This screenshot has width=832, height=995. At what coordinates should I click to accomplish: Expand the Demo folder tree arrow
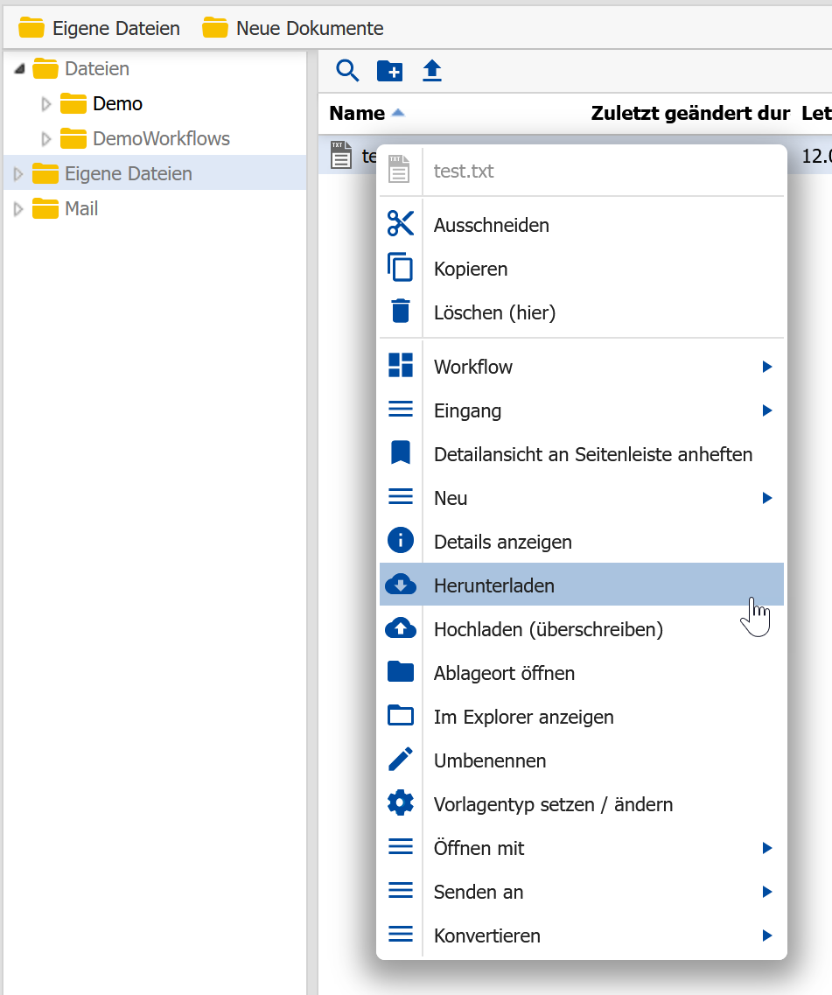coord(45,103)
